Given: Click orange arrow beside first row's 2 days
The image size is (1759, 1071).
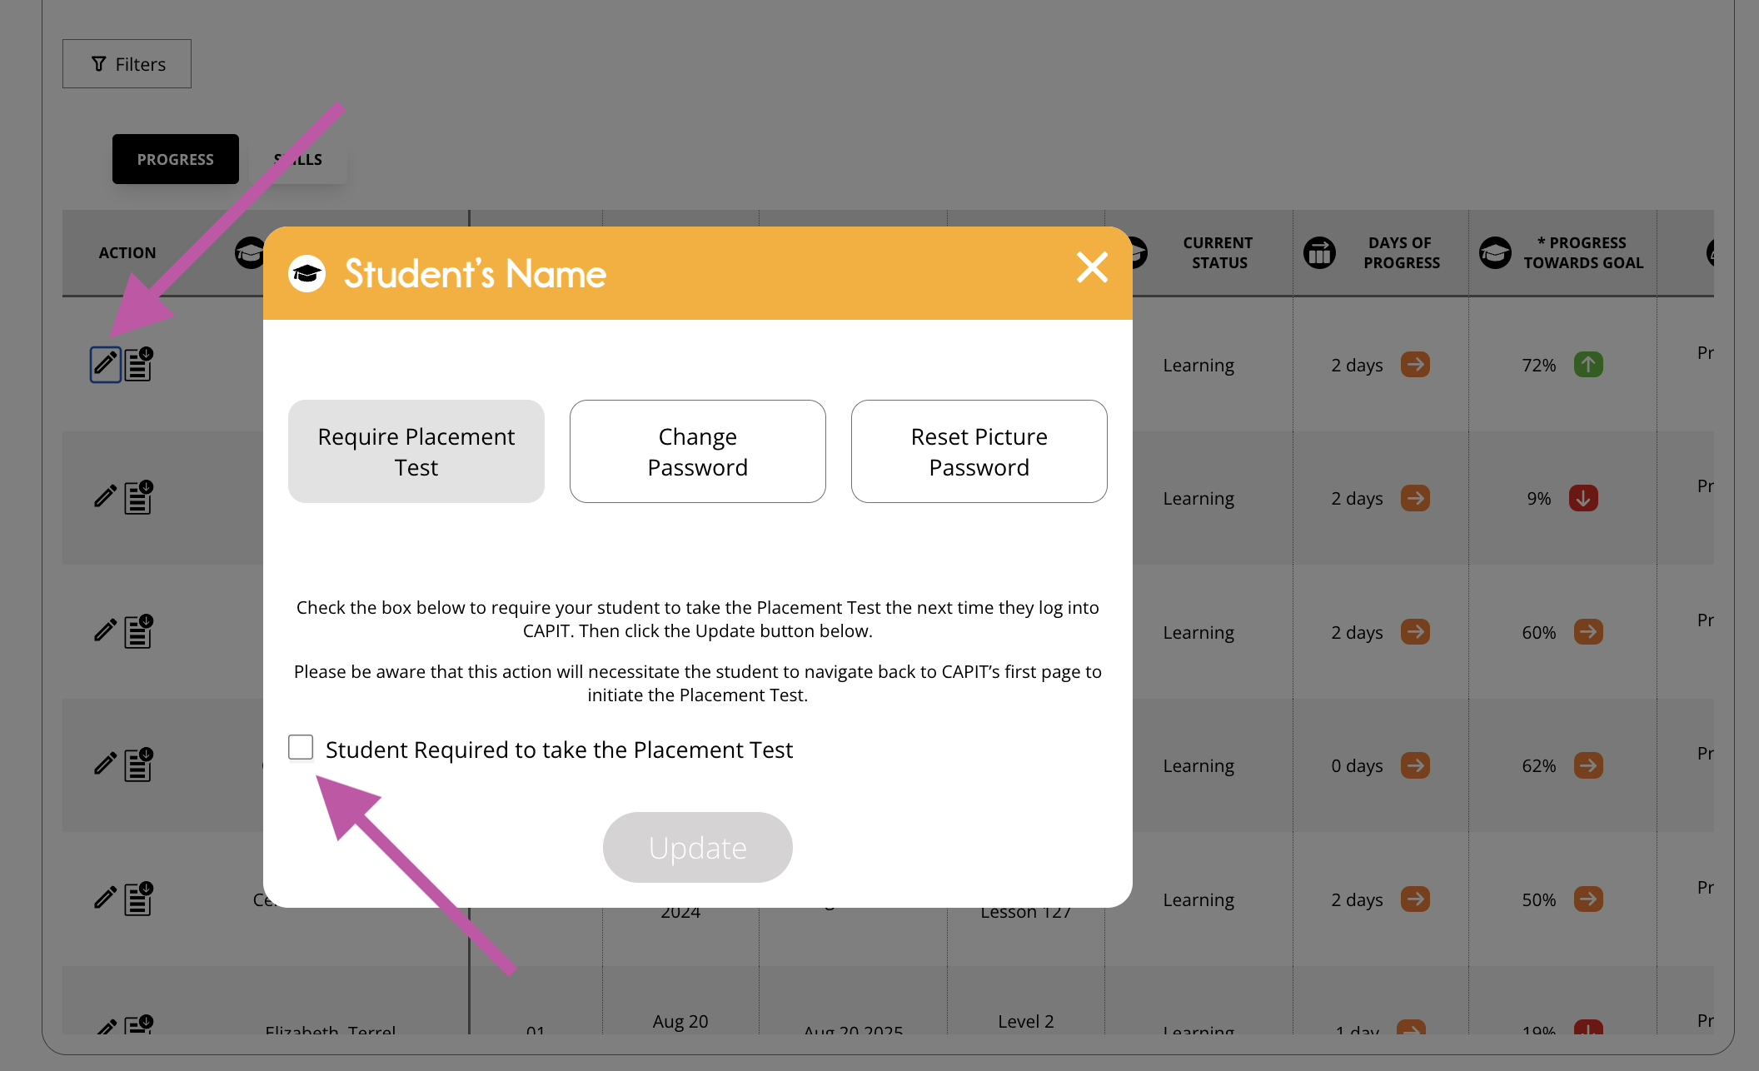Looking at the screenshot, I should [x=1415, y=365].
